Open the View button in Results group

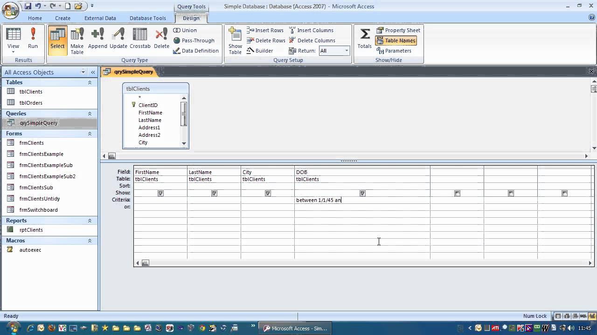[13, 40]
